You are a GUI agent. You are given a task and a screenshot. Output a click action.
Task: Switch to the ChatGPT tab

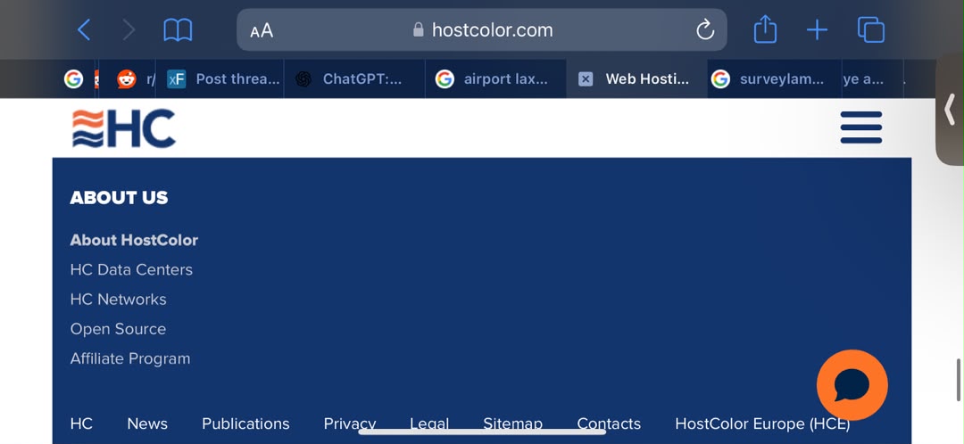pos(354,79)
